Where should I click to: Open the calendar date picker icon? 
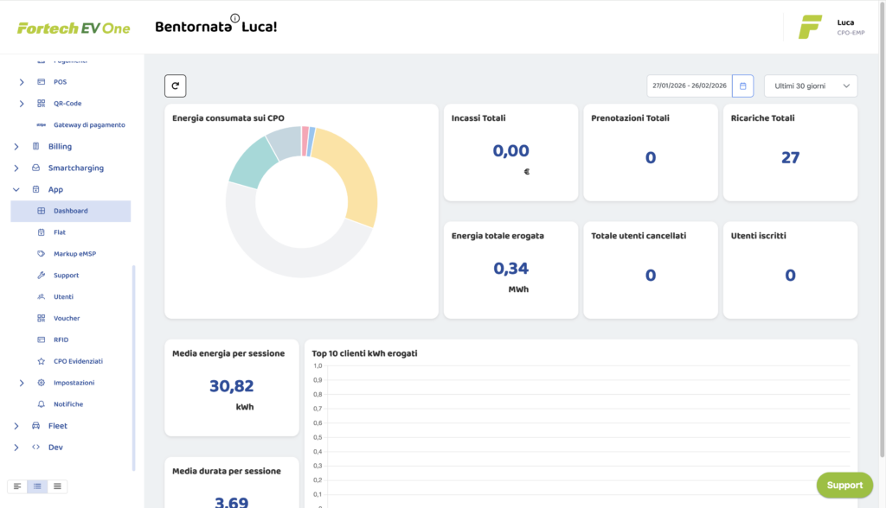tap(742, 86)
